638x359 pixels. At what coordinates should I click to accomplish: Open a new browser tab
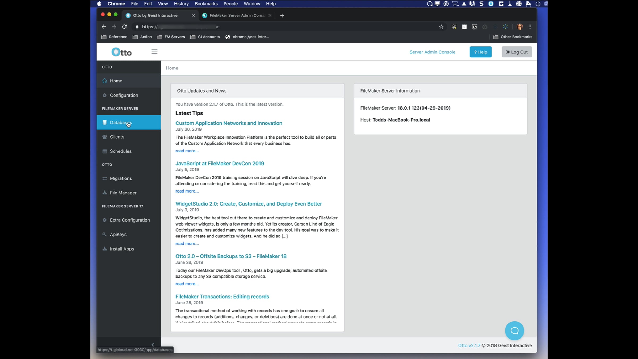pyautogui.click(x=282, y=15)
